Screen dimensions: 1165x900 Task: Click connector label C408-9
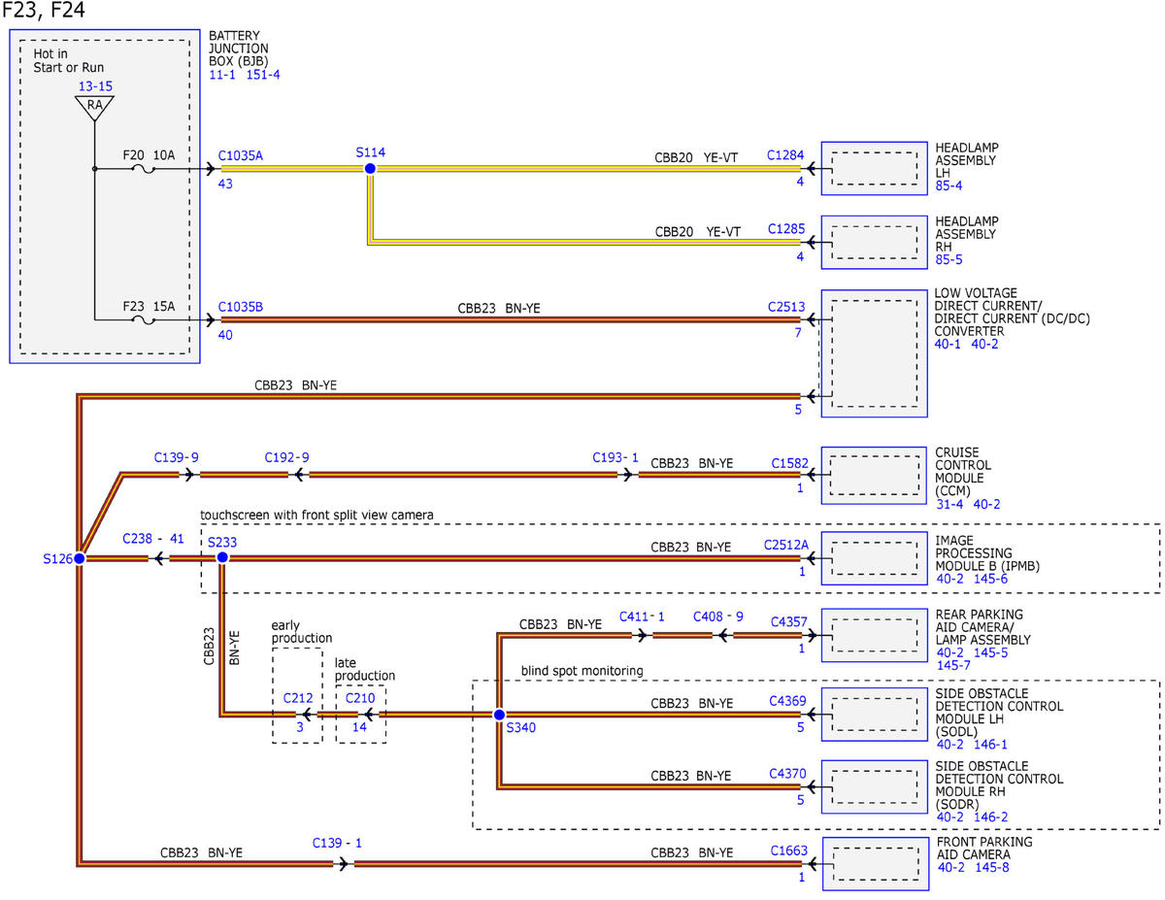(716, 616)
